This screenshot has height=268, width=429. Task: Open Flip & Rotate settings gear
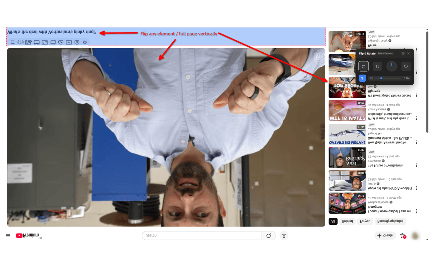(x=403, y=53)
